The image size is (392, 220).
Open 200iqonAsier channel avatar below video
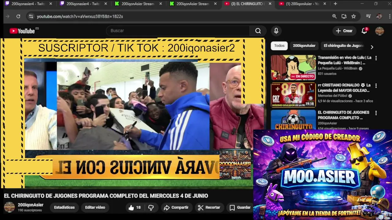pyautogui.click(x=9, y=207)
